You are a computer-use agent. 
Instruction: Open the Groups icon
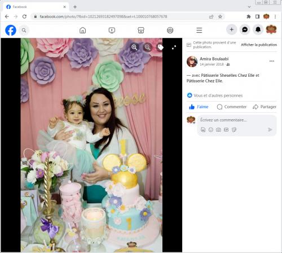click(x=170, y=30)
